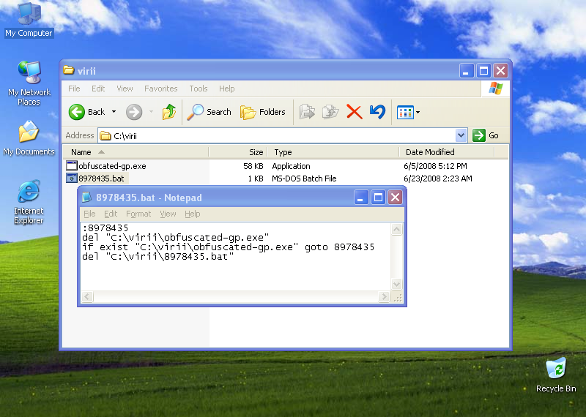Select the My Documents desktop icon

pos(29,138)
